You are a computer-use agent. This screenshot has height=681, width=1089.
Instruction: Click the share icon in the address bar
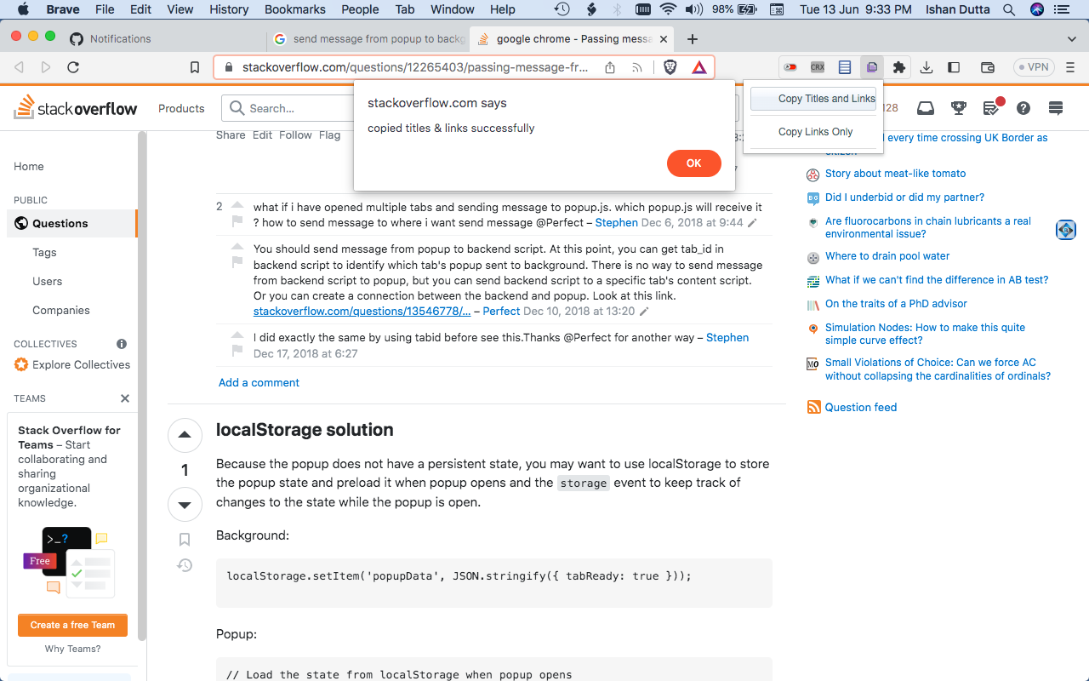tap(610, 67)
